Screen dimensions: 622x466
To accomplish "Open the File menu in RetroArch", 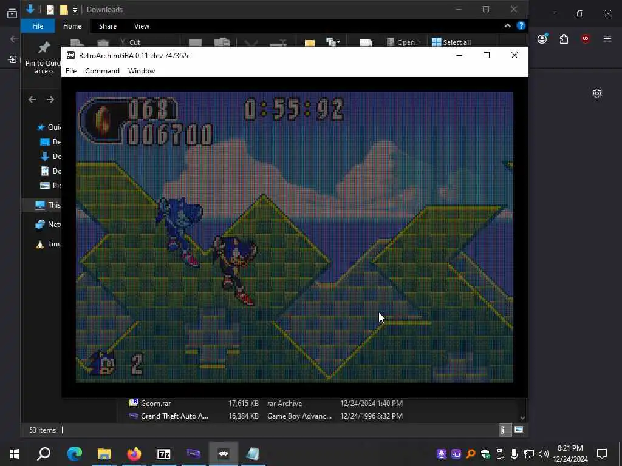I will pos(71,71).
